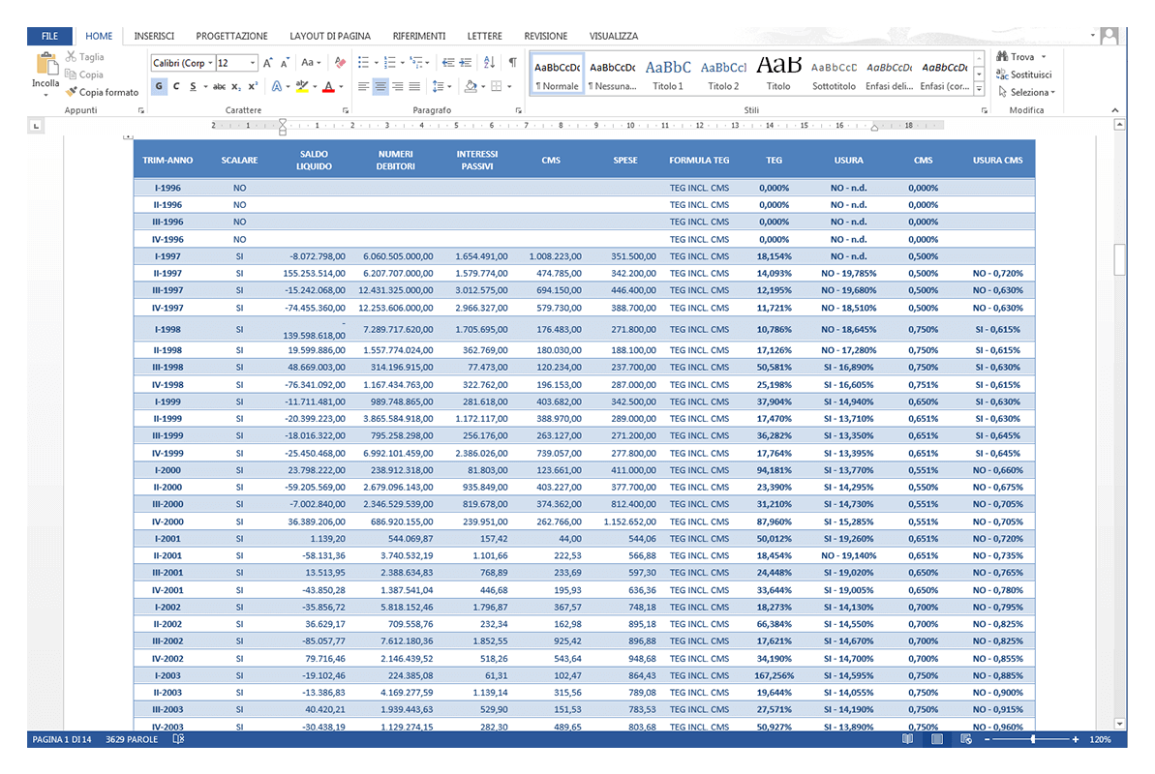Viewport: 1155px width, 774px height.
Task: Clear all formatting with the eraser icon
Action: click(x=340, y=63)
